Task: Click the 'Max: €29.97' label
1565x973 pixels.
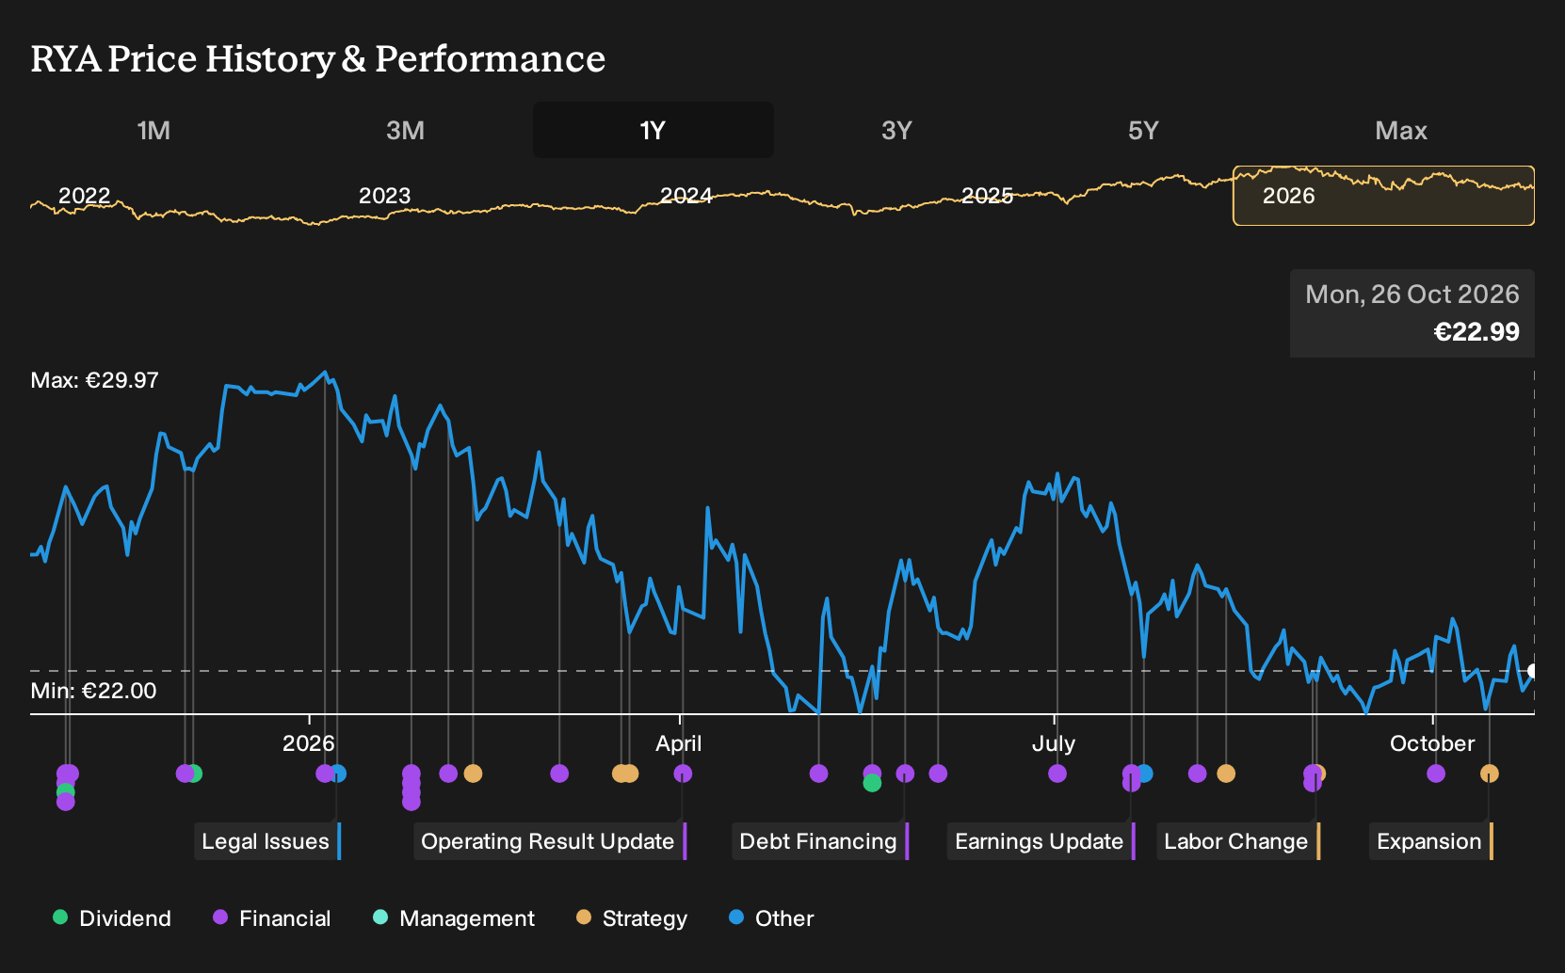Action: 95,380
